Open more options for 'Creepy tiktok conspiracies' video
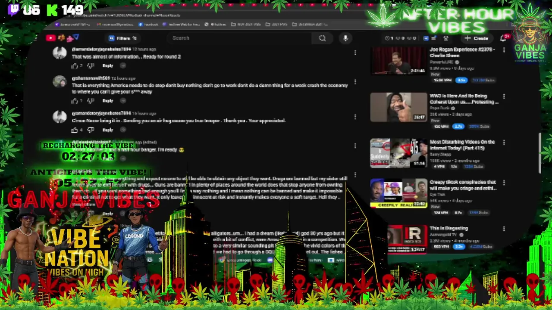The image size is (552, 310). [504, 183]
